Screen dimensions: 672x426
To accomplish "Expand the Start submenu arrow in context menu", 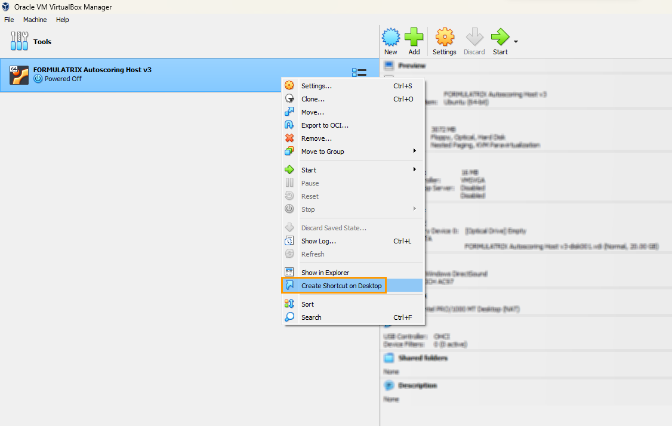I will point(414,170).
